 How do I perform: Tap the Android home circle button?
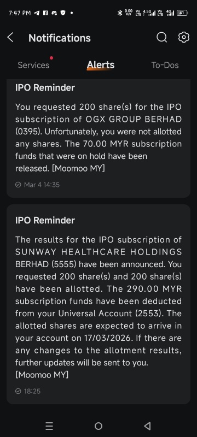pyautogui.click(x=99, y=426)
